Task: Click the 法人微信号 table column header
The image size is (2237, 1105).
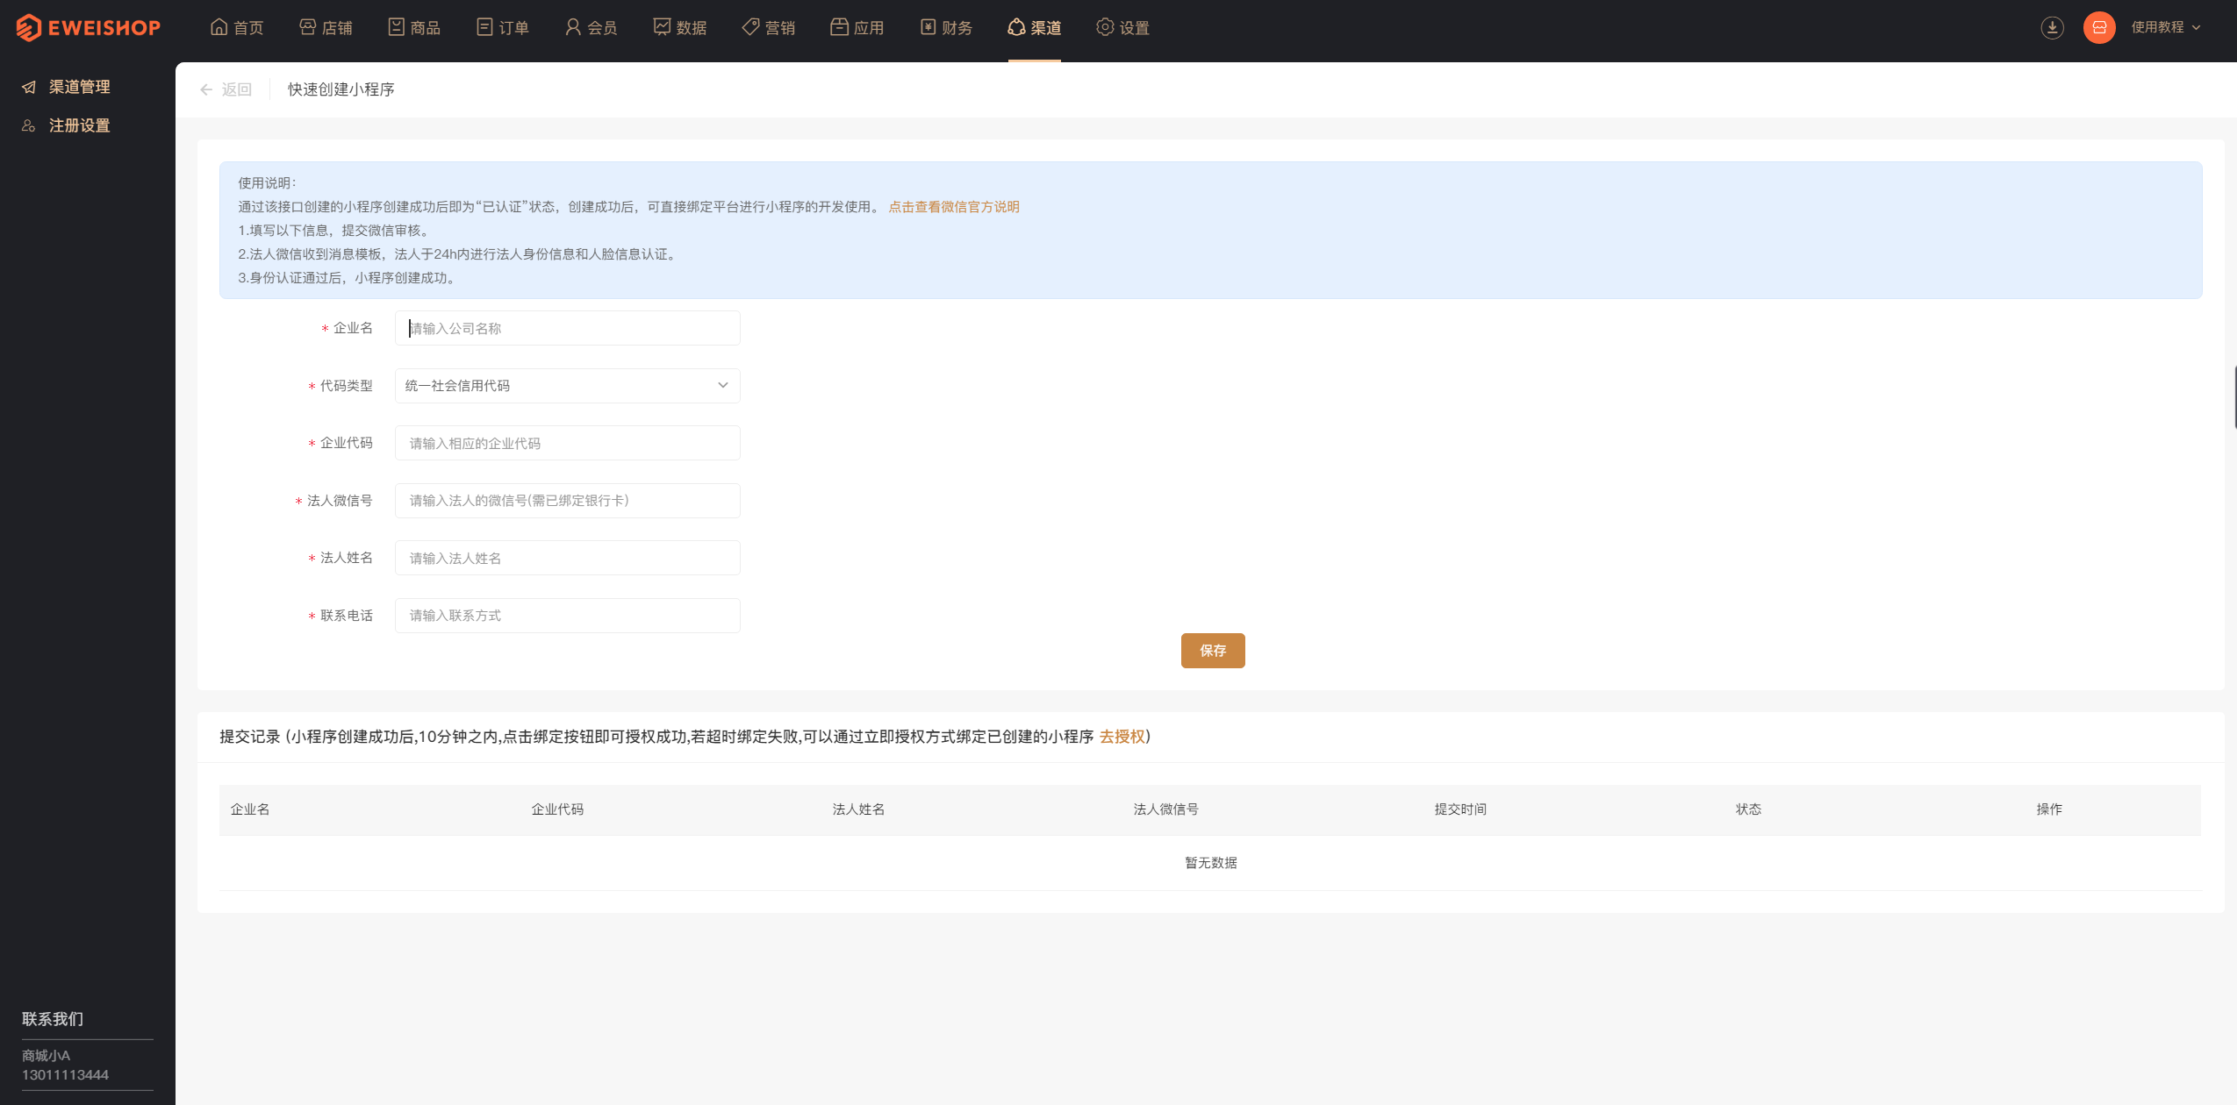Action: click(1165, 809)
